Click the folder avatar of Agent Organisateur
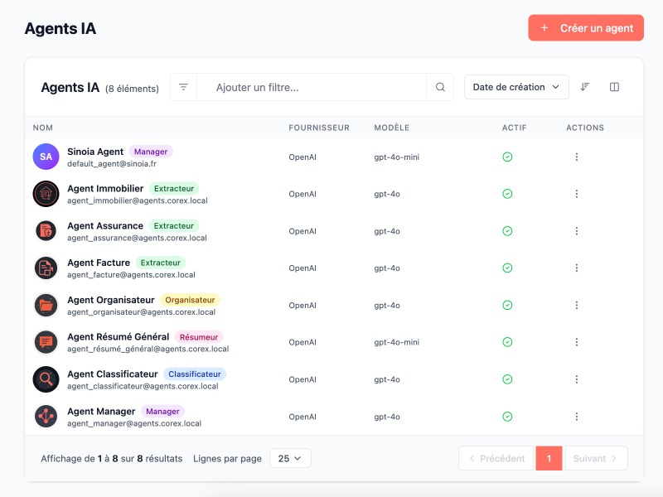 [46, 305]
